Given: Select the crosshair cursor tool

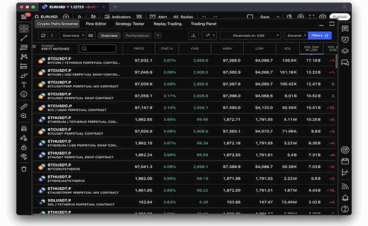Looking at the screenshot, I should [24, 29].
